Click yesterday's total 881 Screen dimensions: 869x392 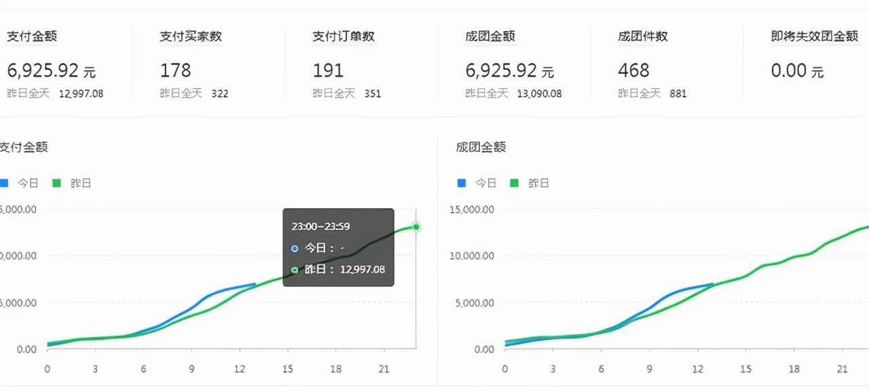(x=678, y=94)
